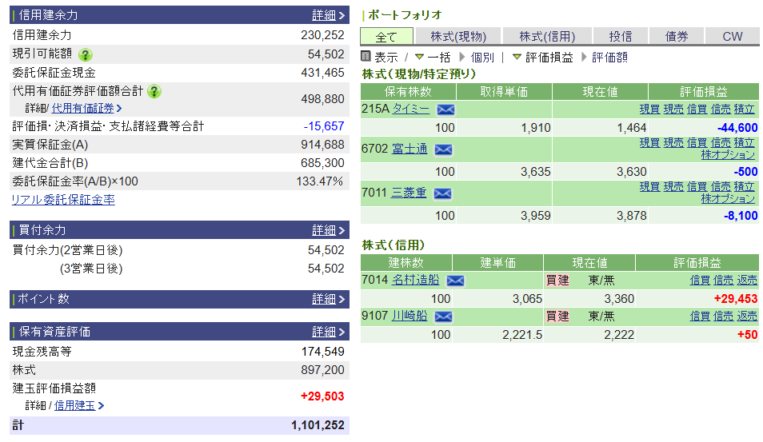Click the 表示 list icon in portfolio
This screenshot has width=763, height=442.
pyautogui.click(x=366, y=57)
